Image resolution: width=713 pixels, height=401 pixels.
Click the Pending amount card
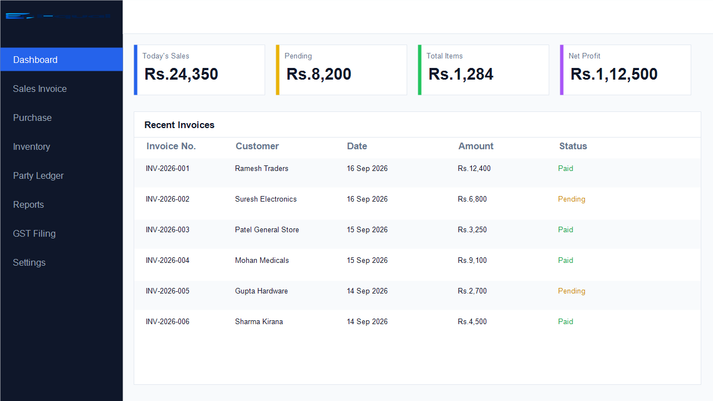[341, 70]
